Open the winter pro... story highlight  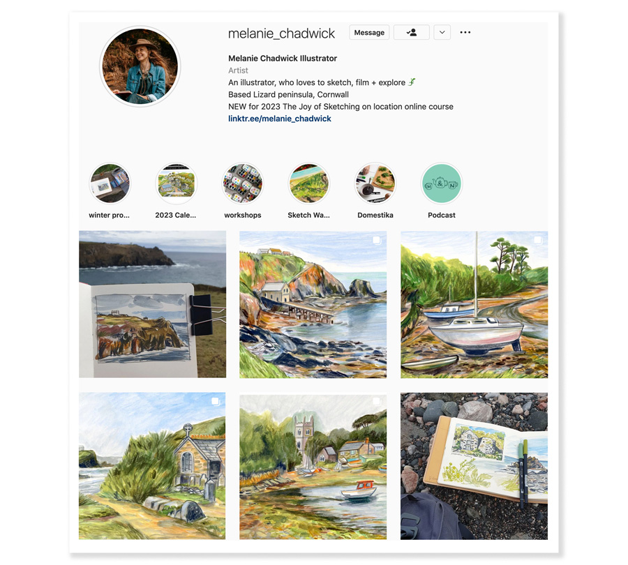coord(110,183)
